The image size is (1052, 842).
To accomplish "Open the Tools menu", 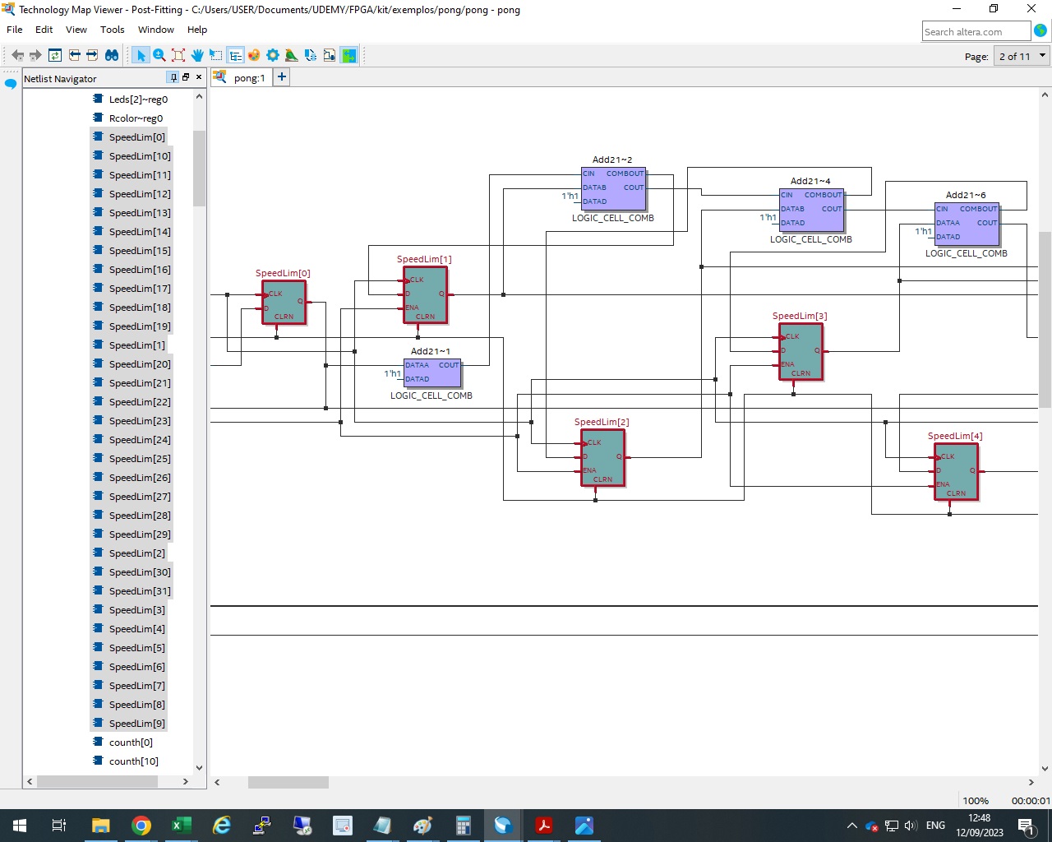I will pos(112,30).
